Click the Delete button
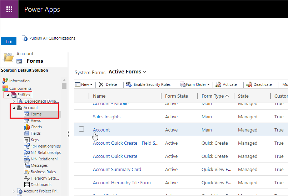The image size is (288, 196). [108, 84]
